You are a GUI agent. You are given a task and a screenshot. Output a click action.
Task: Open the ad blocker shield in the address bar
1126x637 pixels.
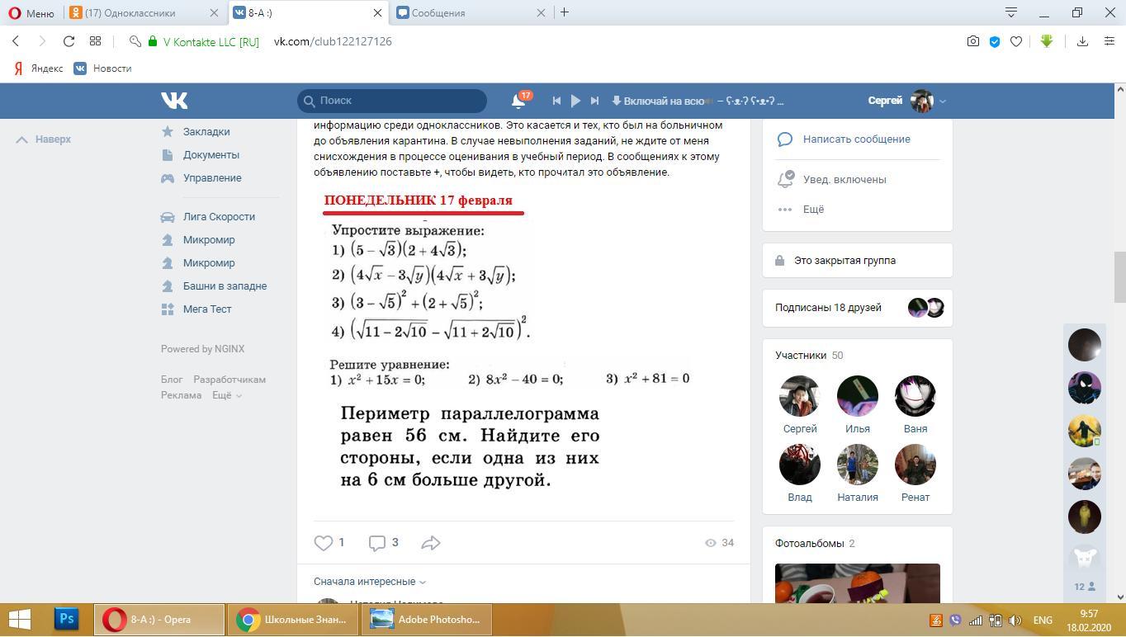click(x=995, y=41)
